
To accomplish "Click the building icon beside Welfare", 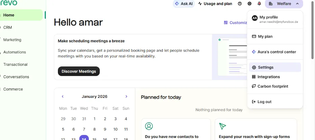I will click(271, 4).
